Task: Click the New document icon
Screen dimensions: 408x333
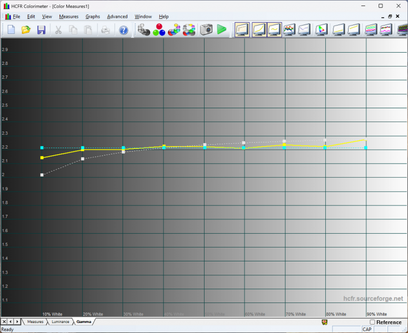Action: coord(11,30)
